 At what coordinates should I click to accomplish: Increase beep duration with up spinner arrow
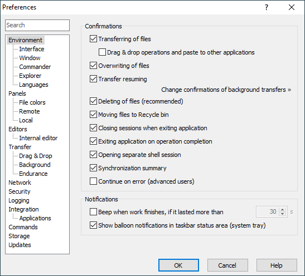click(283, 209)
